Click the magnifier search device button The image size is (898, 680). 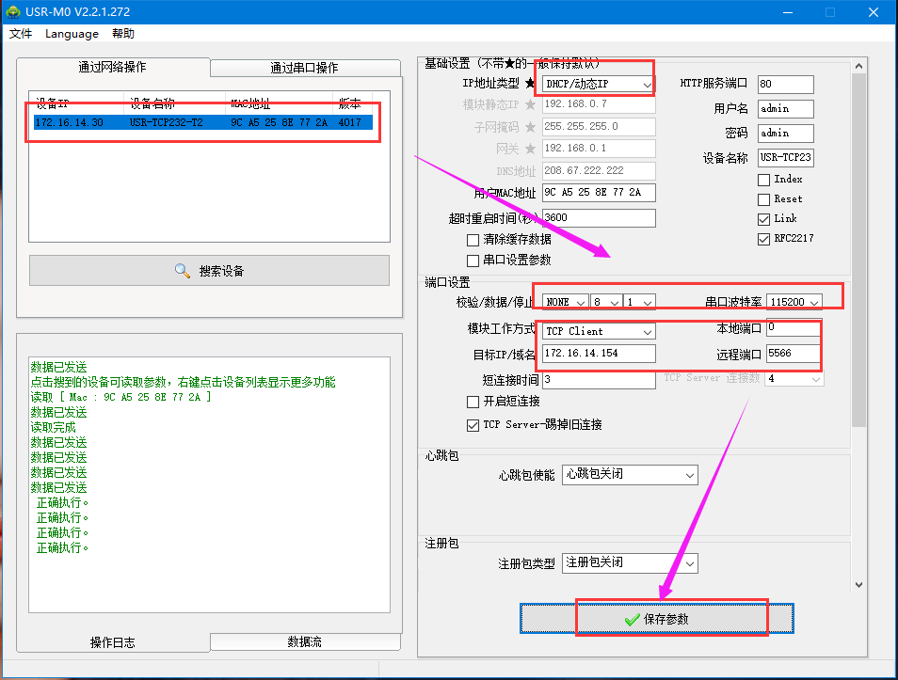209,271
